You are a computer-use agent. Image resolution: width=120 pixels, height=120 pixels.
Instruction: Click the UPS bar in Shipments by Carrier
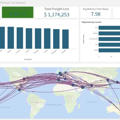[x=109, y=45]
